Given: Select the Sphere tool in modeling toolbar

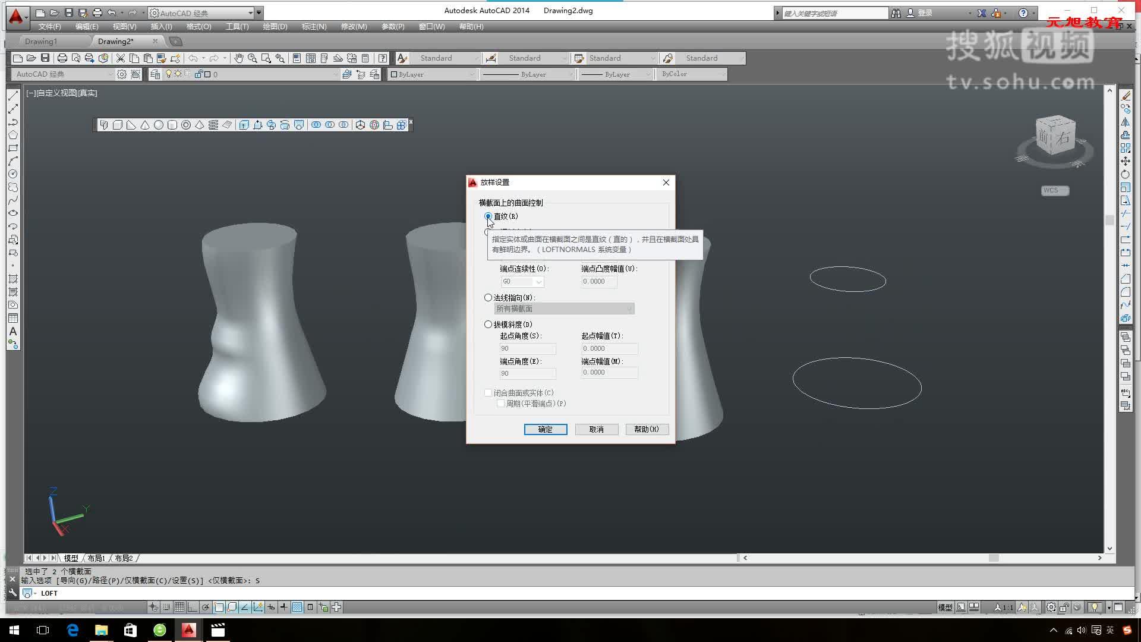Looking at the screenshot, I should pyautogui.click(x=159, y=125).
